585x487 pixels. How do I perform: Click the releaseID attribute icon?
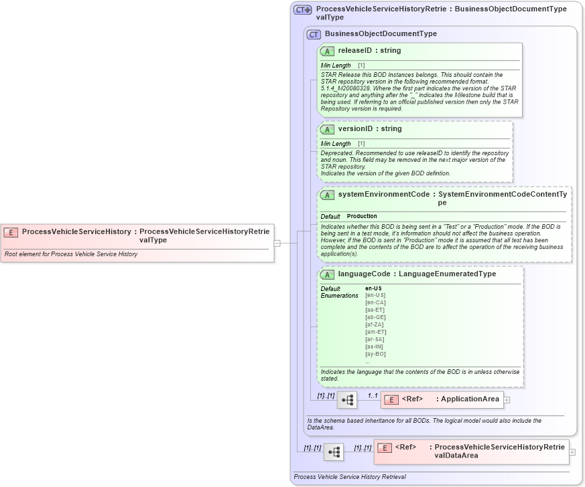tap(327, 50)
